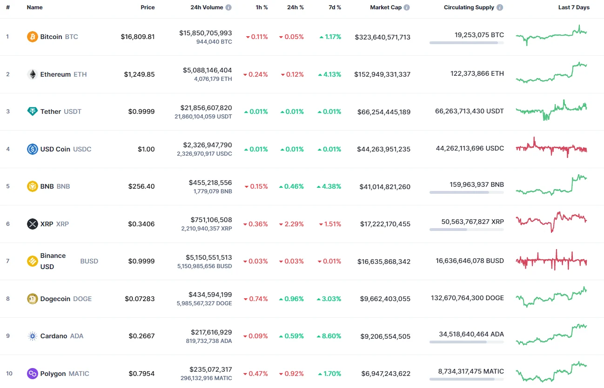Click the BNB coin icon
The height and width of the screenshot is (388, 604).
click(32, 186)
